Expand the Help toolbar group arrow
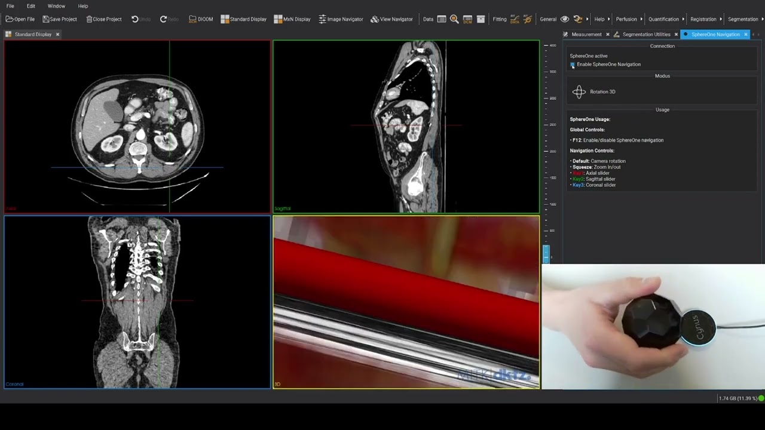 (610, 19)
